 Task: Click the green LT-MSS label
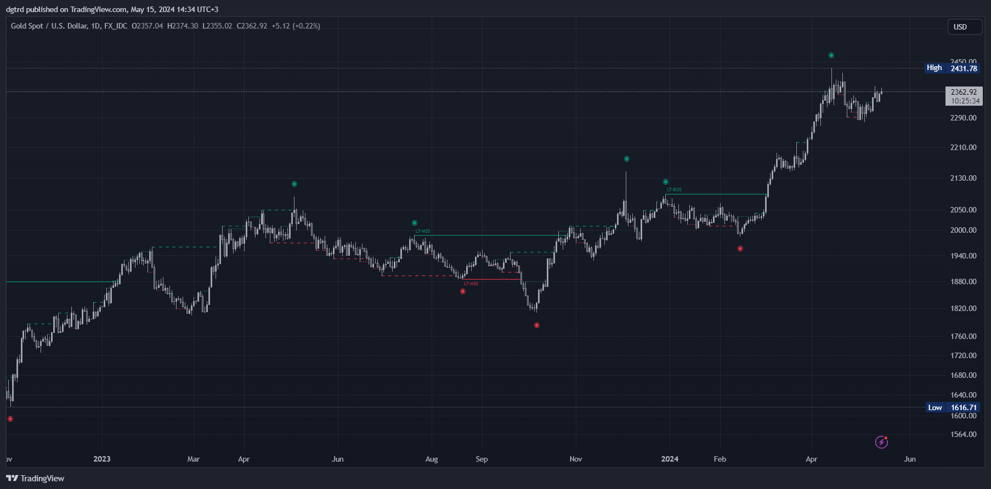tap(423, 231)
